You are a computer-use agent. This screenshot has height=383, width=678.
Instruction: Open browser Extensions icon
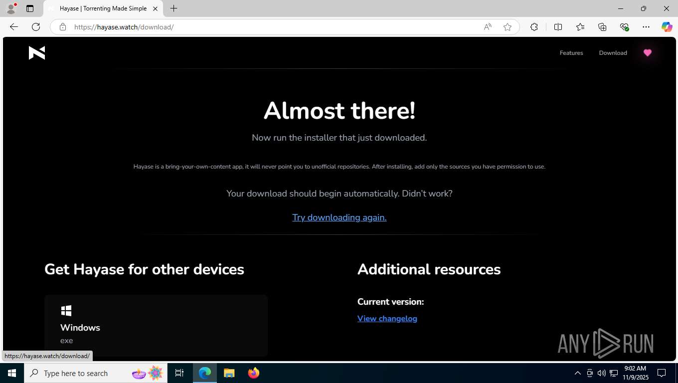(x=534, y=27)
